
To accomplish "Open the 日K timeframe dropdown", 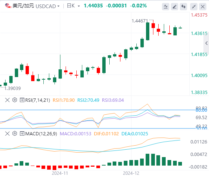I will click(73, 6).
